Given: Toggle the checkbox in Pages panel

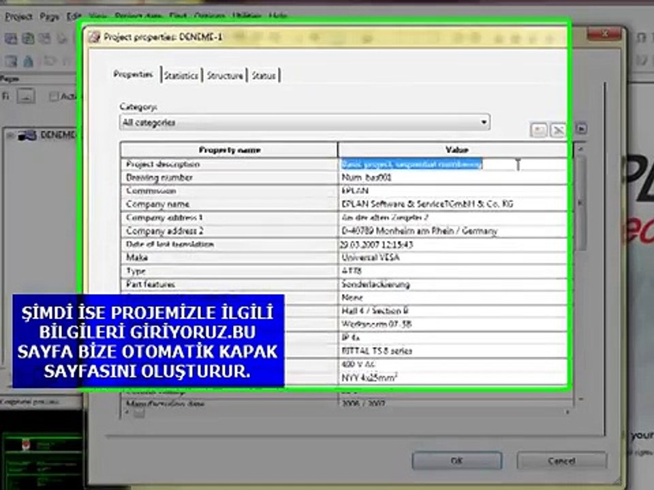Looking at the screenshot, I should [53, 97].
